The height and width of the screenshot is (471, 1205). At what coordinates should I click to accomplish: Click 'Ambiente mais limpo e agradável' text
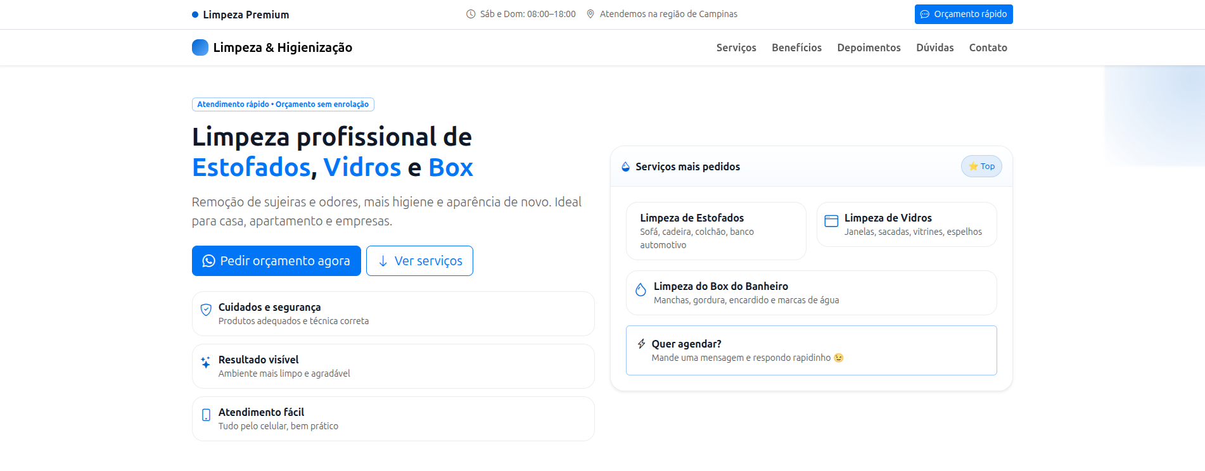[284, 374]
